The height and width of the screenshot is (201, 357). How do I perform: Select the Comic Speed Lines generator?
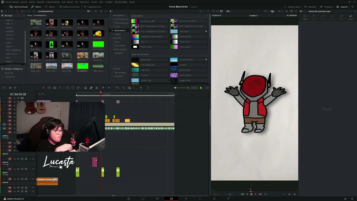click(x=150, y=65)
